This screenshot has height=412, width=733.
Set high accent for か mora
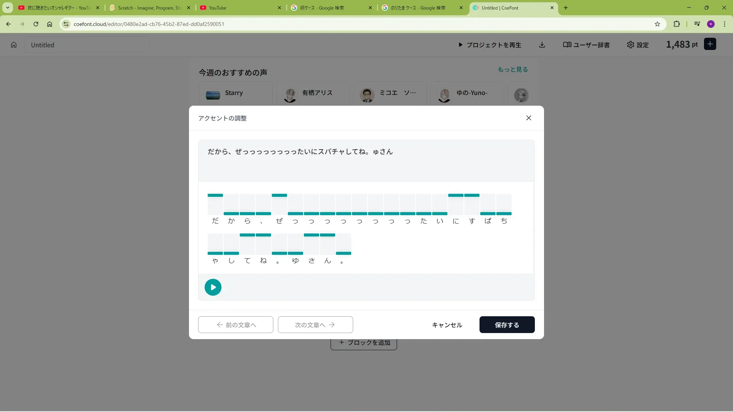tap(231, 196)
